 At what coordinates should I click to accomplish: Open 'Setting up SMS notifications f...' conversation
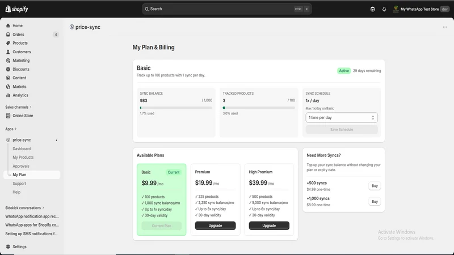tap(31, 233)
